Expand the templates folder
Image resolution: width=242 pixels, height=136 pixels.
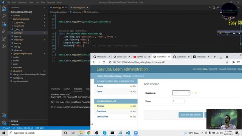click(17, 67)
